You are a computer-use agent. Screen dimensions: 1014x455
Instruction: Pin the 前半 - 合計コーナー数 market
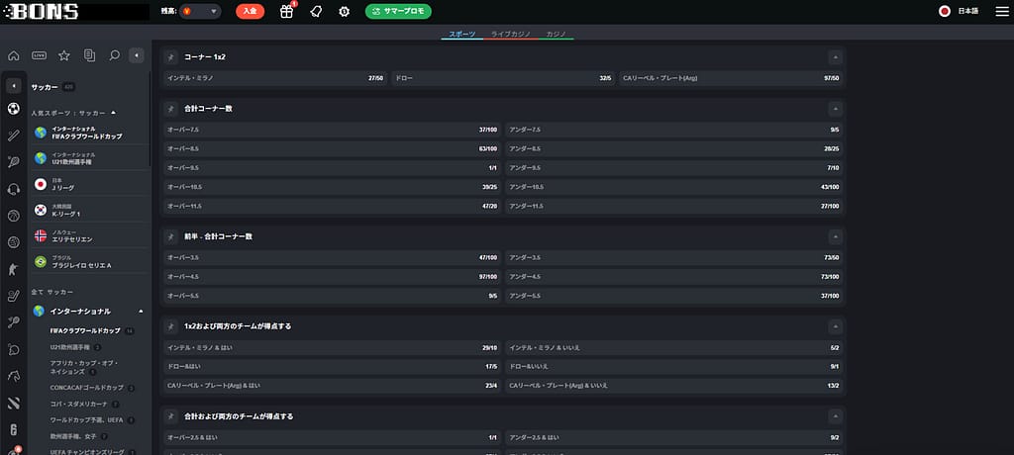(x=170, y=236)
